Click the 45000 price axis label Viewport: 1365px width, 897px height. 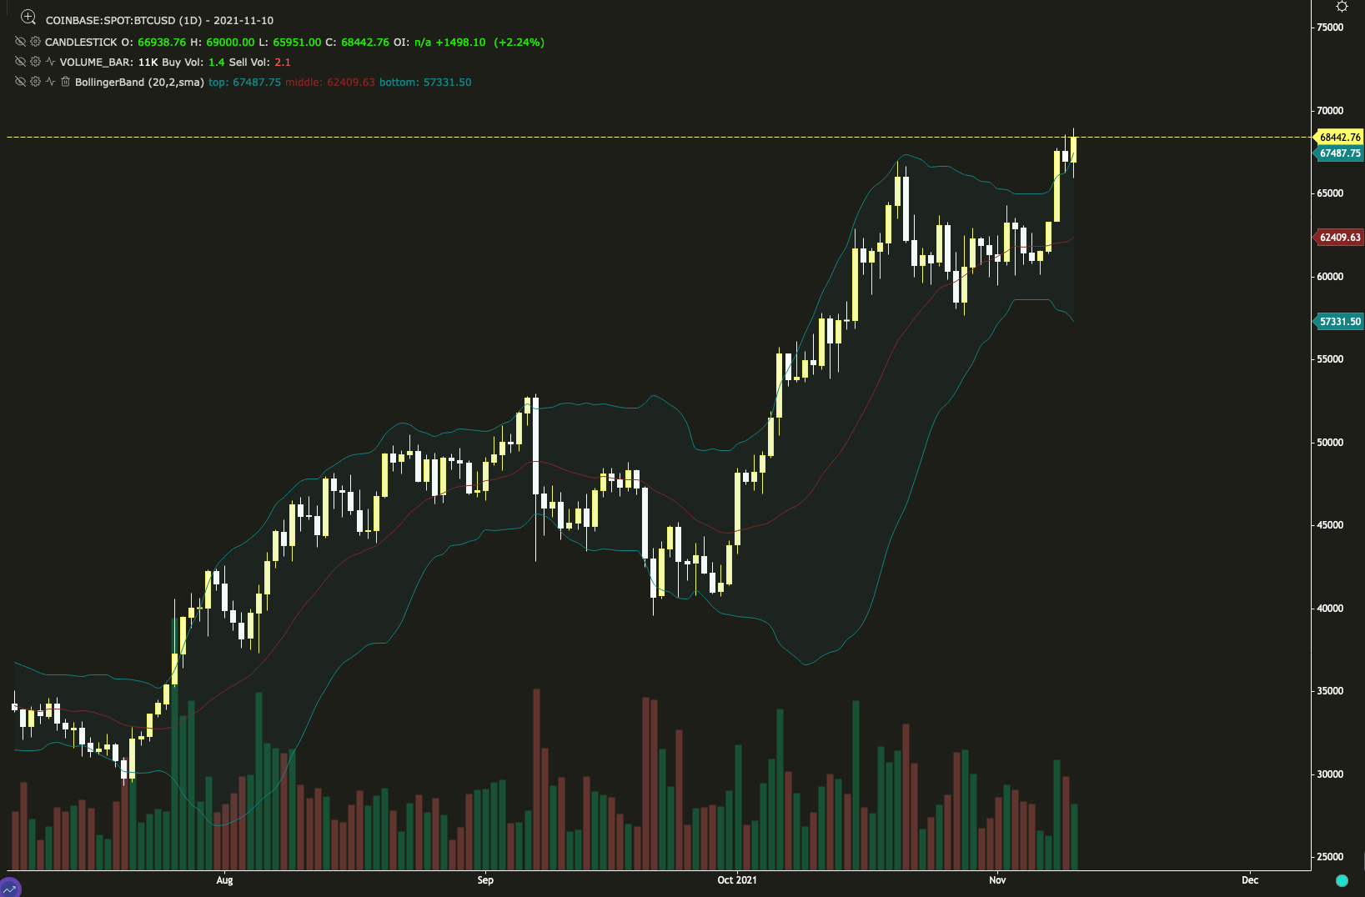tap(1330, 525)
